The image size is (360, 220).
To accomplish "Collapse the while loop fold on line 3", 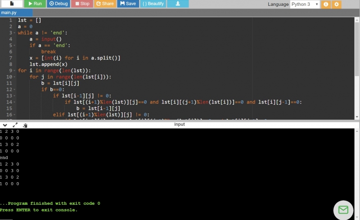I will (x=14, y=33).
